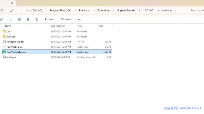
Task: Select the SDPlugin folder
Action: pos(11,36)
